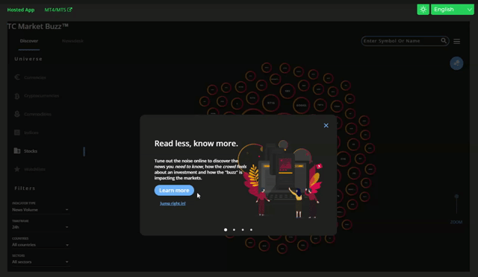The height and width of the screenshot is (277, 478).
Task: Click the GOOGL bubble
Action: [301, 105]
